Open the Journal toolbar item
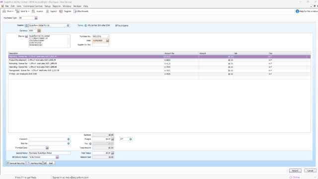This screenshot has width=318, height=179. (37, 11)
